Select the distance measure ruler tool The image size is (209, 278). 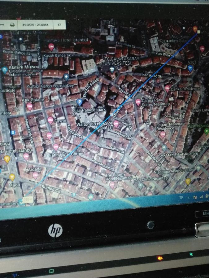[x=2, y=25]
